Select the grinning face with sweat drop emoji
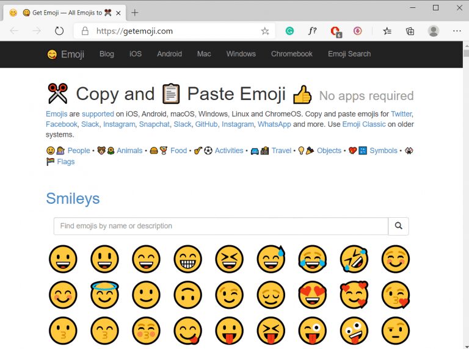 point(271,259)
